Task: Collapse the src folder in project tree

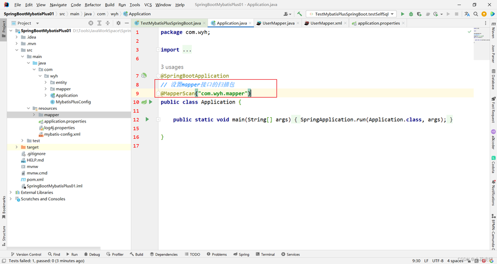Action: (x=17, y=50)
